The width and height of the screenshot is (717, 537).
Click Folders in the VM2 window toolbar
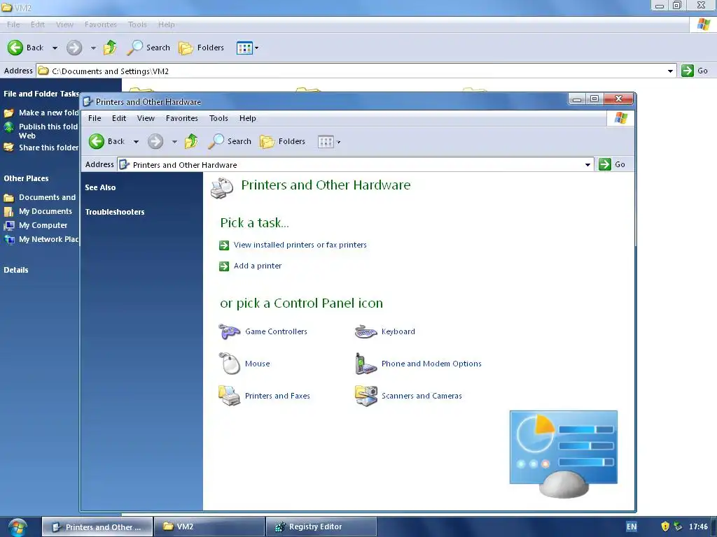[201, 48]
